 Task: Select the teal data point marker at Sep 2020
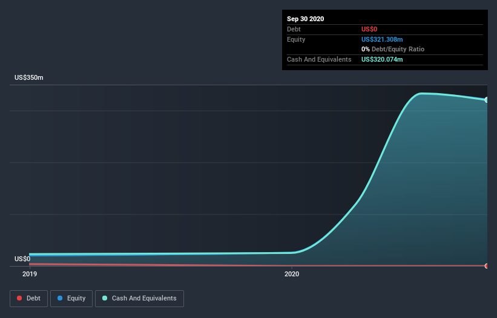click(487, 100)
